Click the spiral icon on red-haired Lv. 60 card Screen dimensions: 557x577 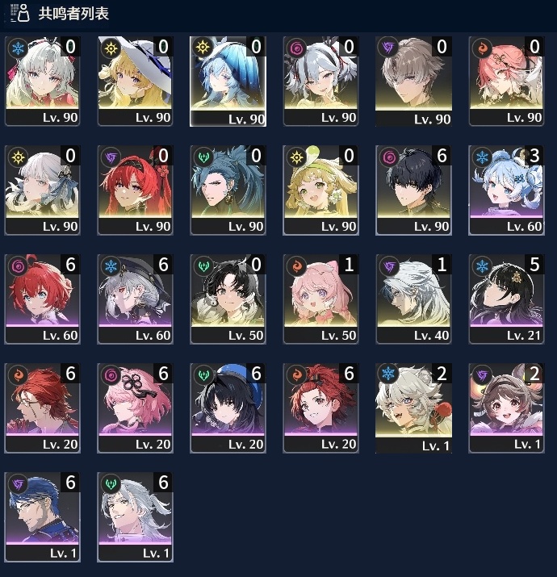(x=18, y=266)
